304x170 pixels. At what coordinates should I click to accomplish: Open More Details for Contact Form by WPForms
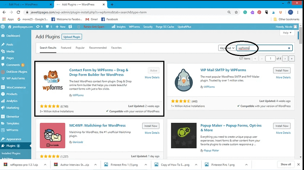(152, 77)
